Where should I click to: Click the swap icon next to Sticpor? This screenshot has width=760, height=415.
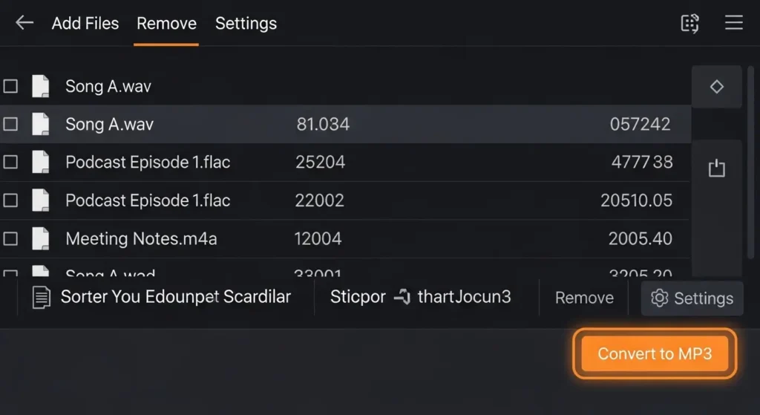click(402, 298)
